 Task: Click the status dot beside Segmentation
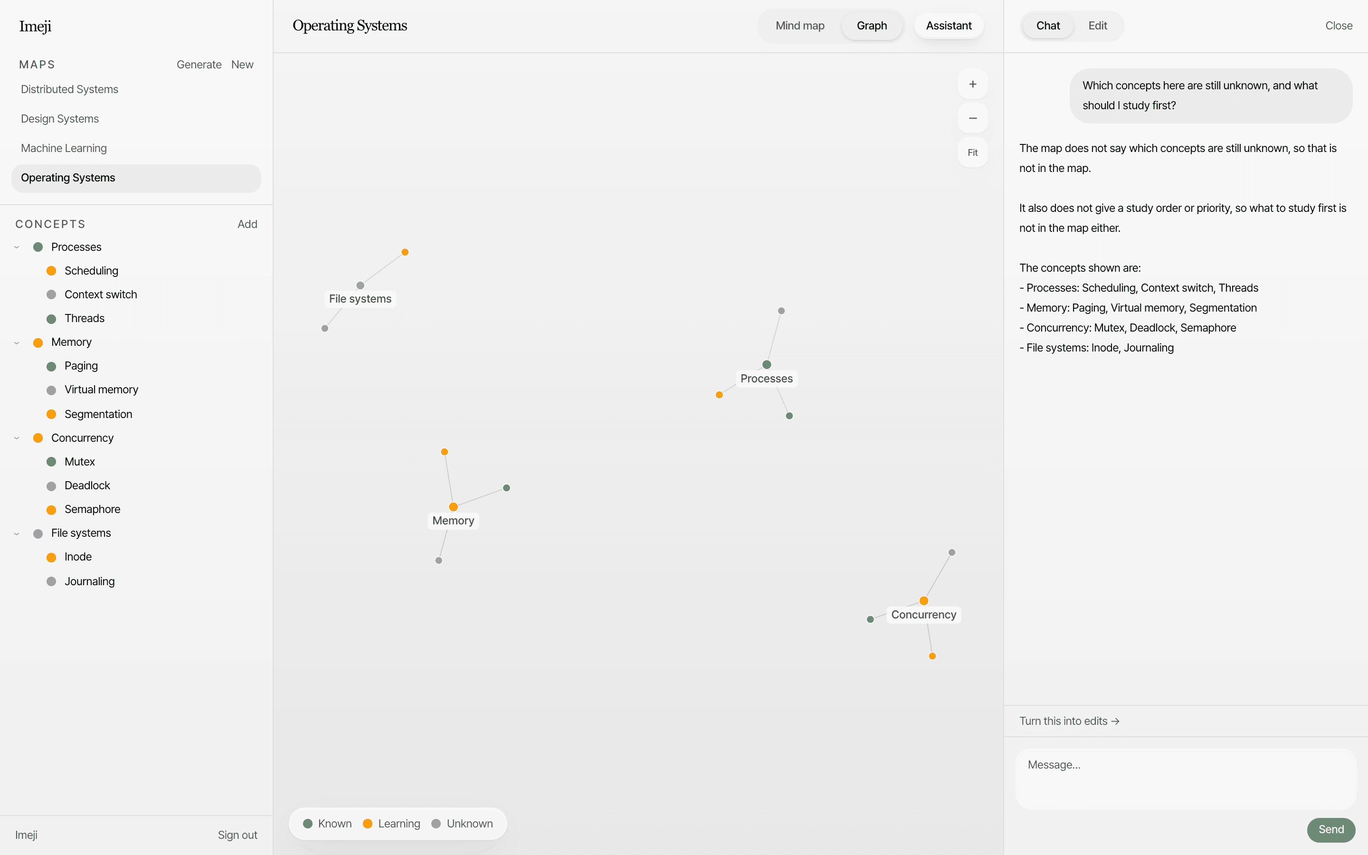click(51, 415)
